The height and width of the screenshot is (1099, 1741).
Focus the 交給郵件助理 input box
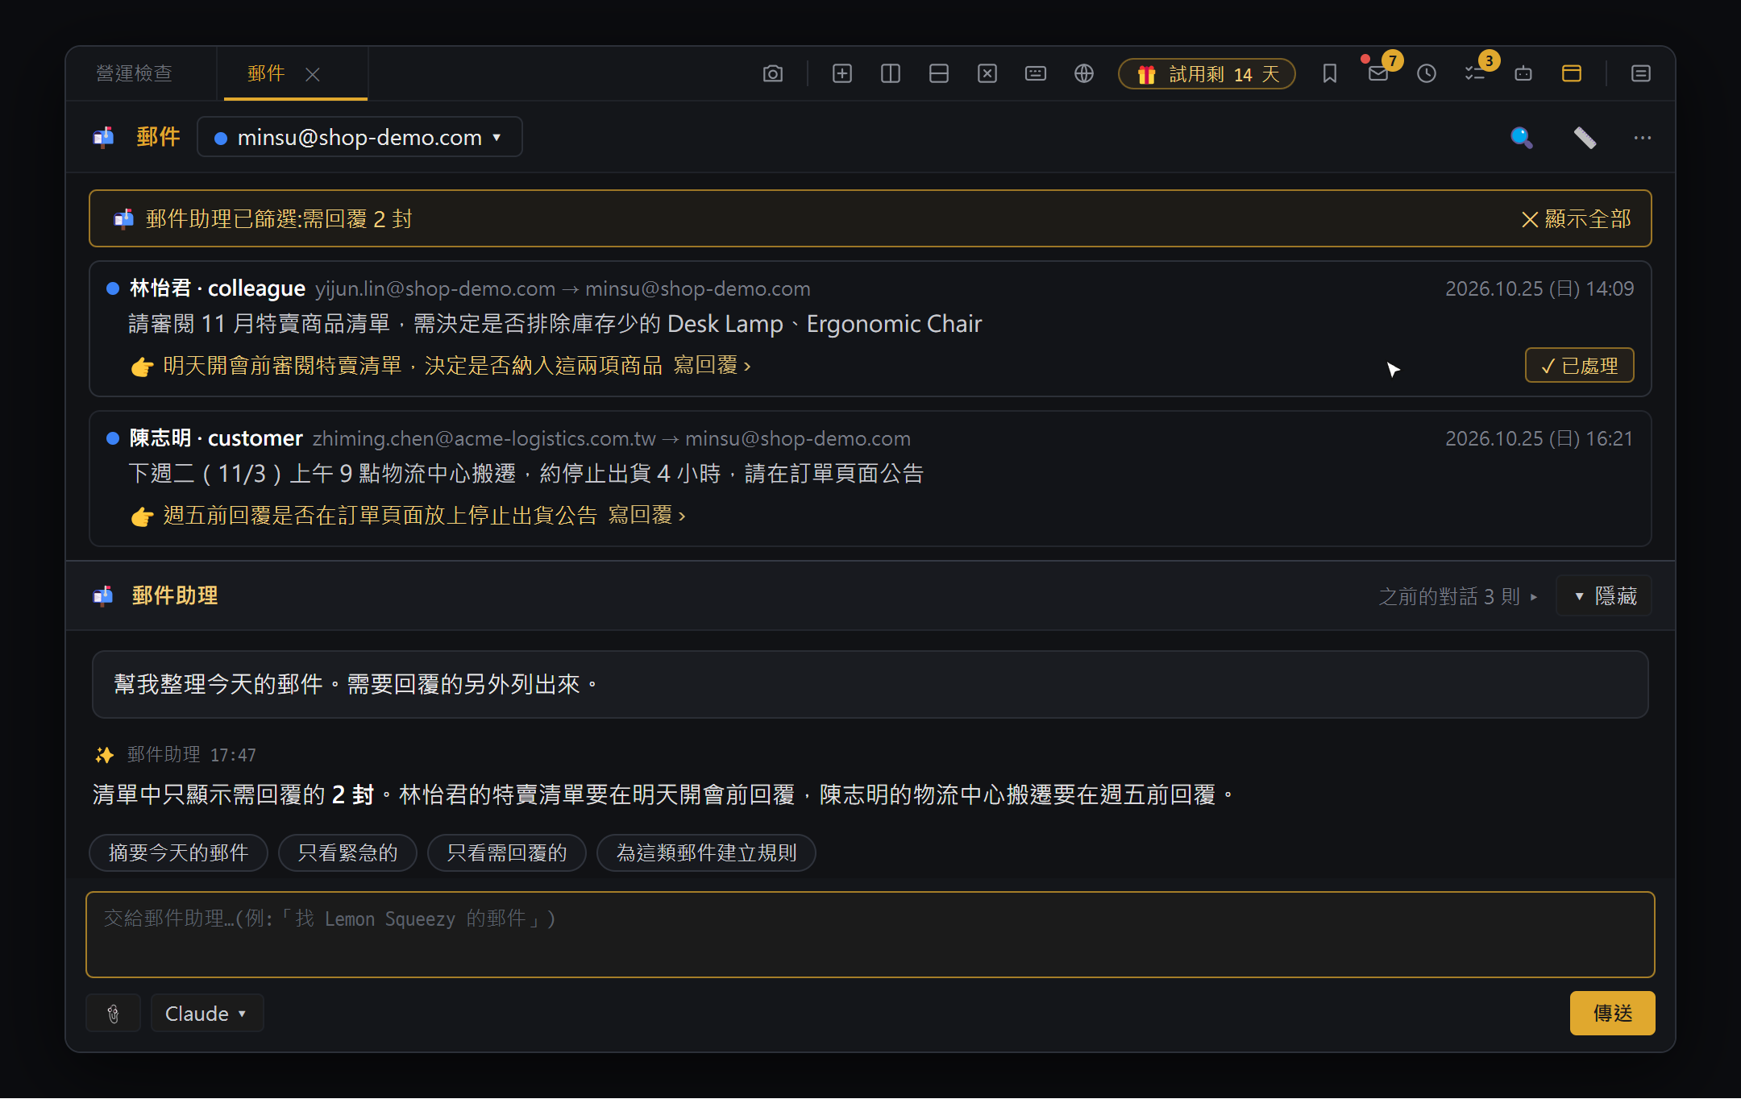pos(870,935)
